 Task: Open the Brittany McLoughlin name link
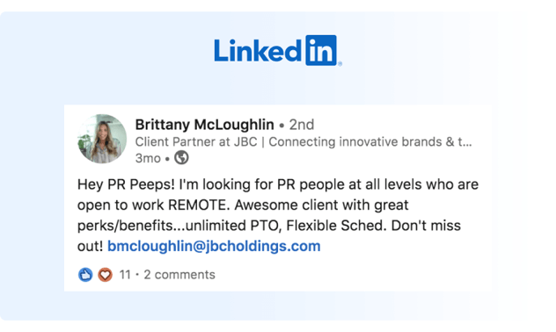tap(205, 125)
